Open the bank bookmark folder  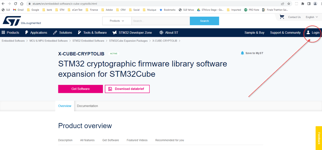47,10
